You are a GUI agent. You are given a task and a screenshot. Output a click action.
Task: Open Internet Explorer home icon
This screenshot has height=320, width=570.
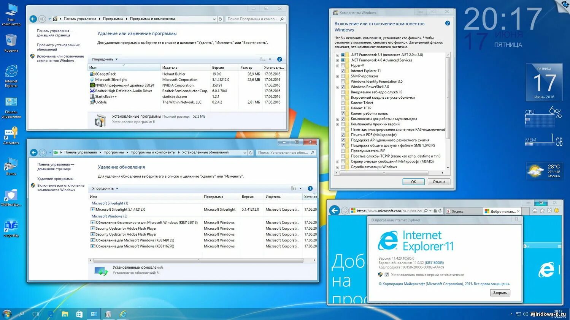point(535,211)
